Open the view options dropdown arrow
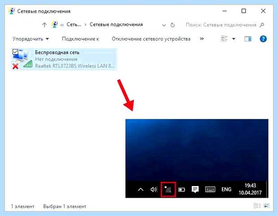 pos(234,39)
